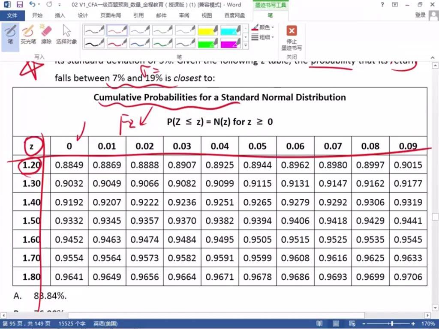Click Stop Inking (停止墨迹书写) button
439x329 pixels.
292,38
